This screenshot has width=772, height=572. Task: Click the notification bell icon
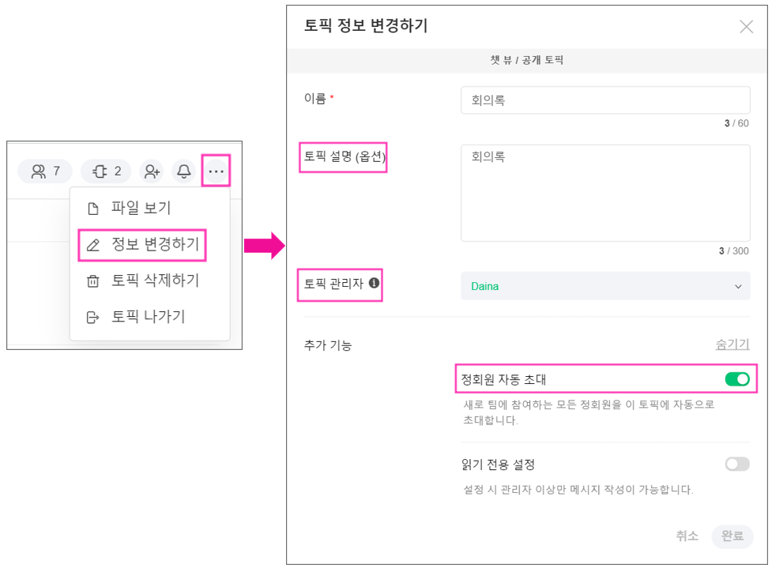(x=184, y=171)
